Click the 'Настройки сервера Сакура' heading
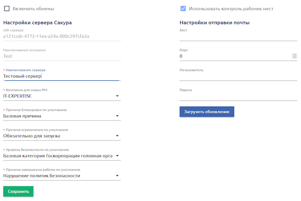This screenshot has height=201, width=301. coord(38,23)
